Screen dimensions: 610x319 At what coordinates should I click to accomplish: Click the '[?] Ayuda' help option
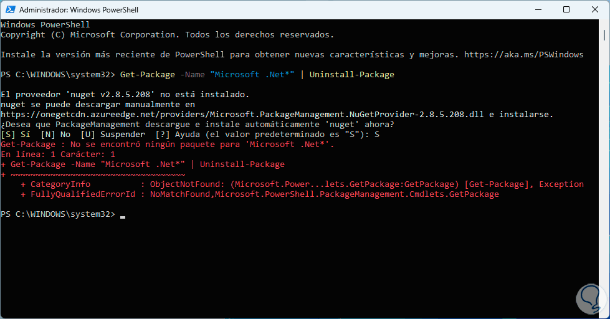coord(167,134)
